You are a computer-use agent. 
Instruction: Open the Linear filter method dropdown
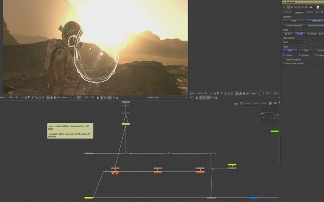294,42
